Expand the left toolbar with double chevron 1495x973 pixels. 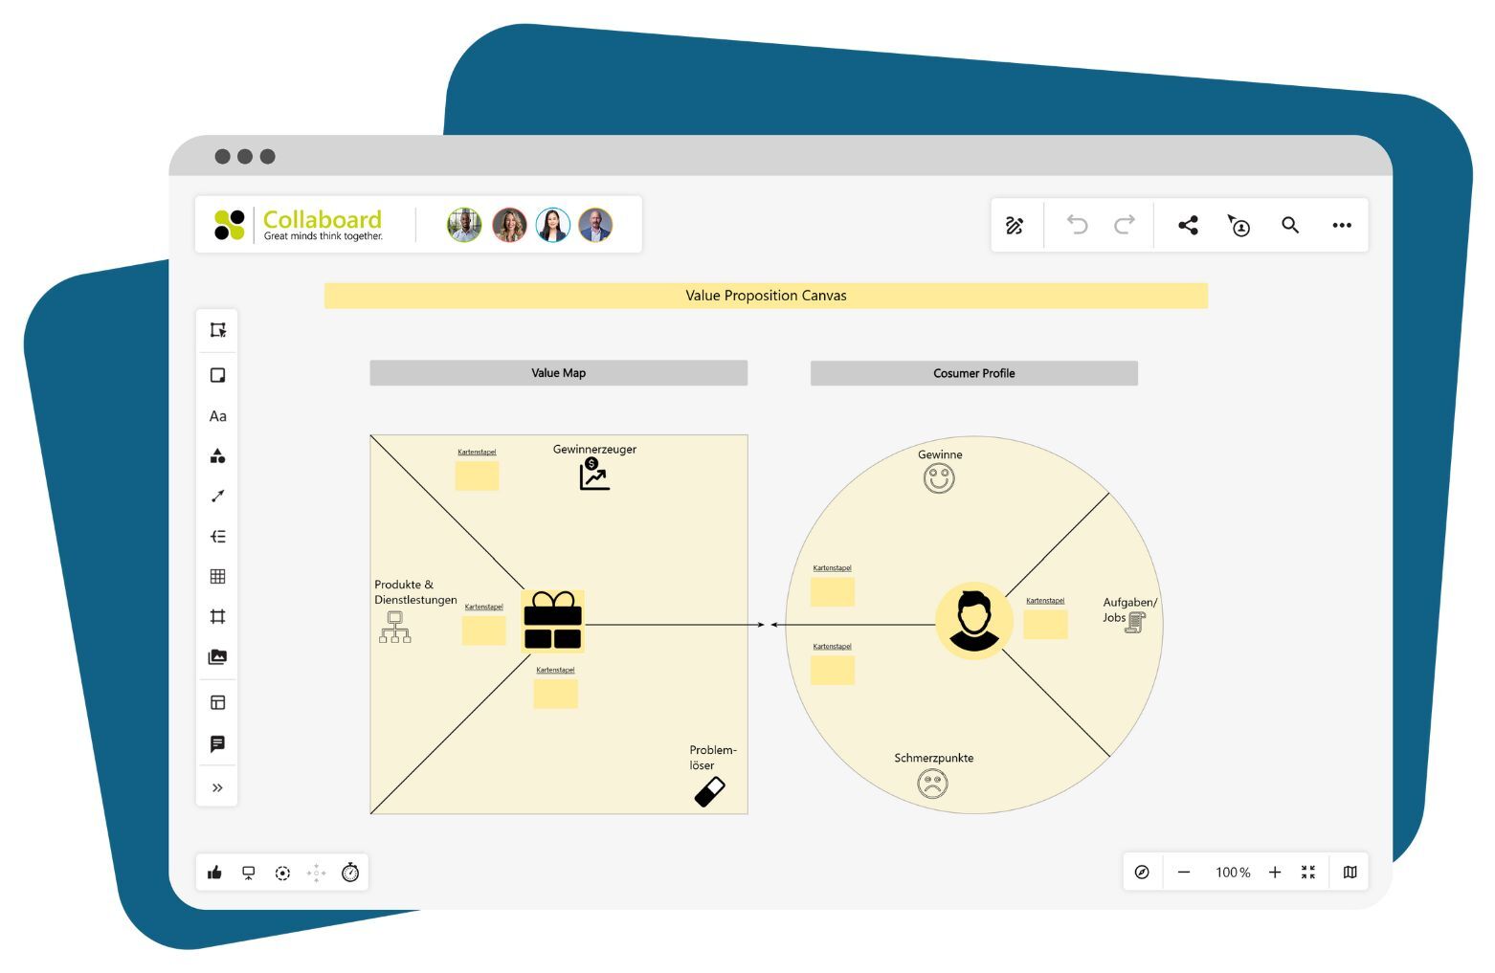[217, 788]
